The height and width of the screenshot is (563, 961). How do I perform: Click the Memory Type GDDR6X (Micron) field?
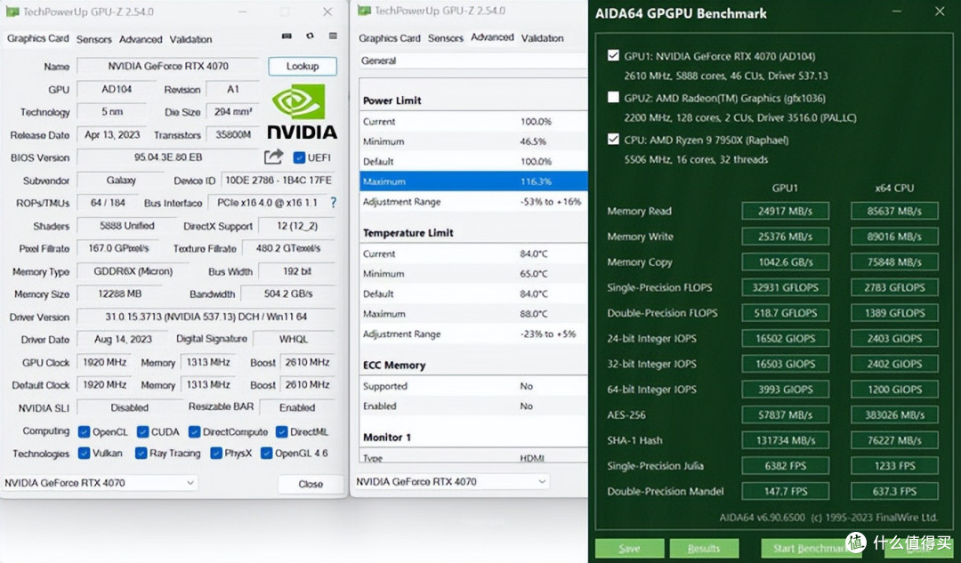[133, 271]
